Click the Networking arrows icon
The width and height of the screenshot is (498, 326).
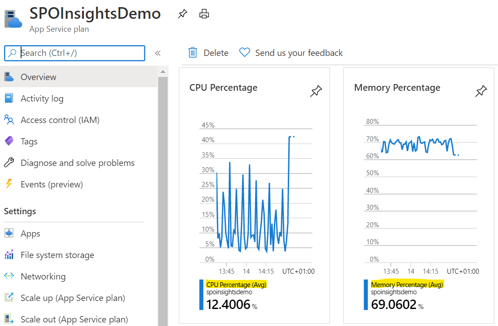tap(9, 276)
